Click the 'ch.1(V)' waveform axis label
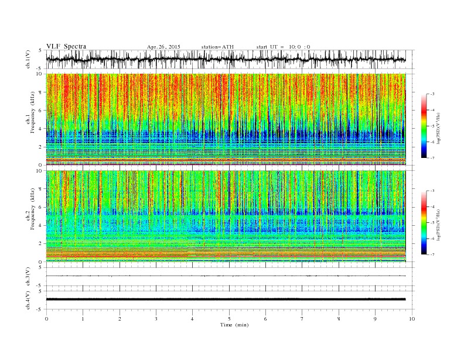This screenshot has height=358, width=464. click(28, 59)
